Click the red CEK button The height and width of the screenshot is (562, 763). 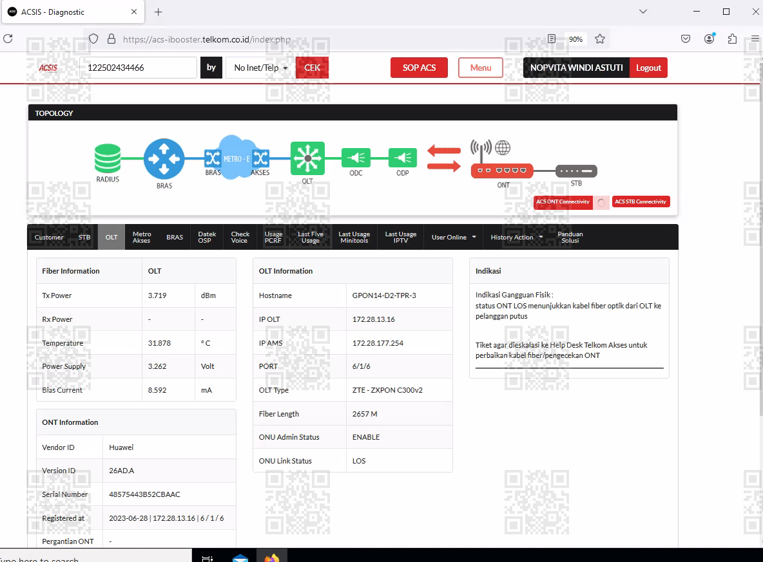(x=312, y=68)
